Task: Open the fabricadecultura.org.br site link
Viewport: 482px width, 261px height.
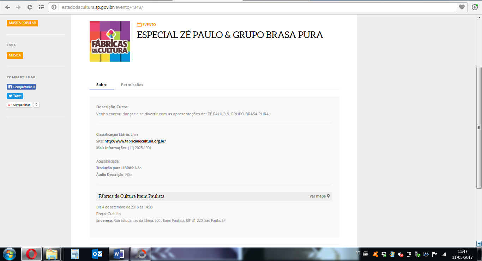Action: (x=135, y=141)
